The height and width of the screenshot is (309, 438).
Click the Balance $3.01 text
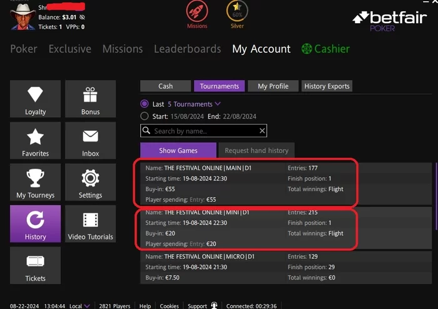click(x=58, y=18)
